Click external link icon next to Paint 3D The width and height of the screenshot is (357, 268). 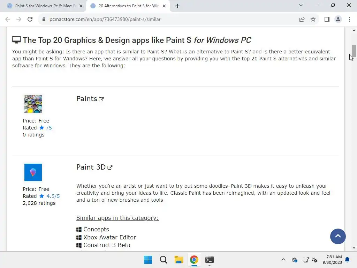(110, 167)
